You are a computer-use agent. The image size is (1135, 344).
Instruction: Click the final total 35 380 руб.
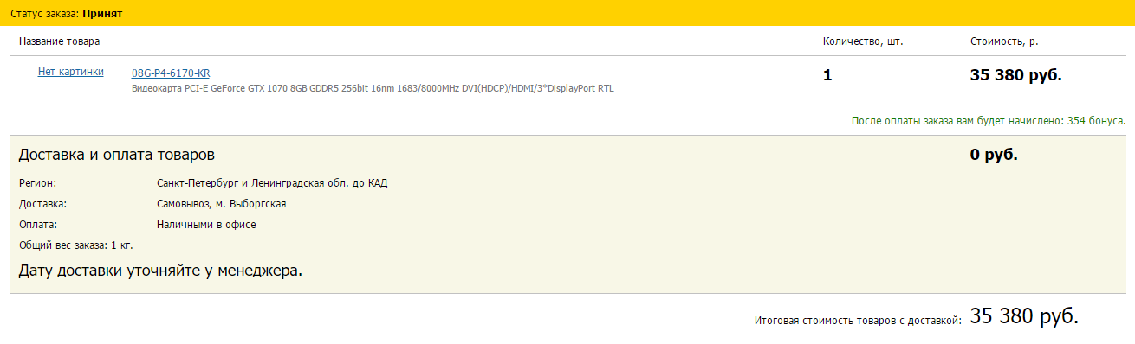pyautogui.click(x=1024, y=316)
